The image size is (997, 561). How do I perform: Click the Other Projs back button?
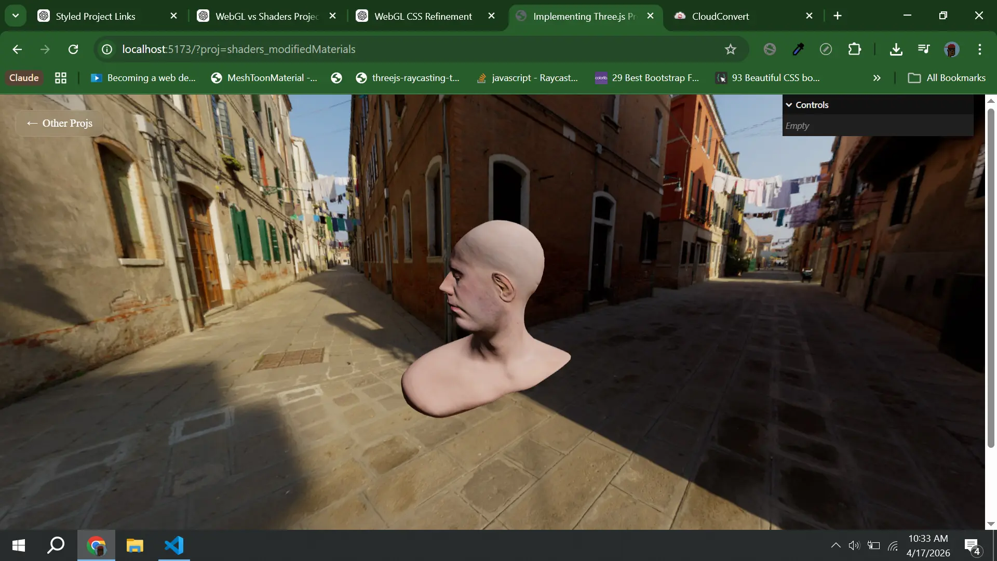coord(60,124)
